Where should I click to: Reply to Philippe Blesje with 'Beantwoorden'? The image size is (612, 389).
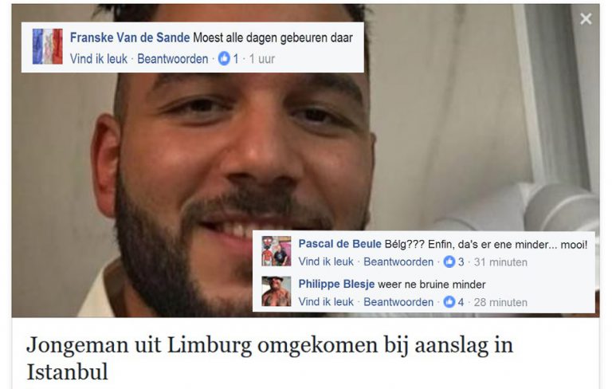(x=398, y=302)
